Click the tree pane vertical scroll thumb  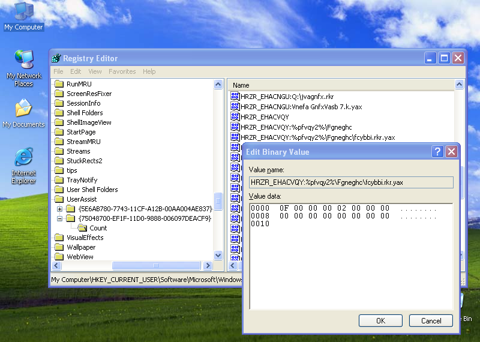click(x=218, y=202)
